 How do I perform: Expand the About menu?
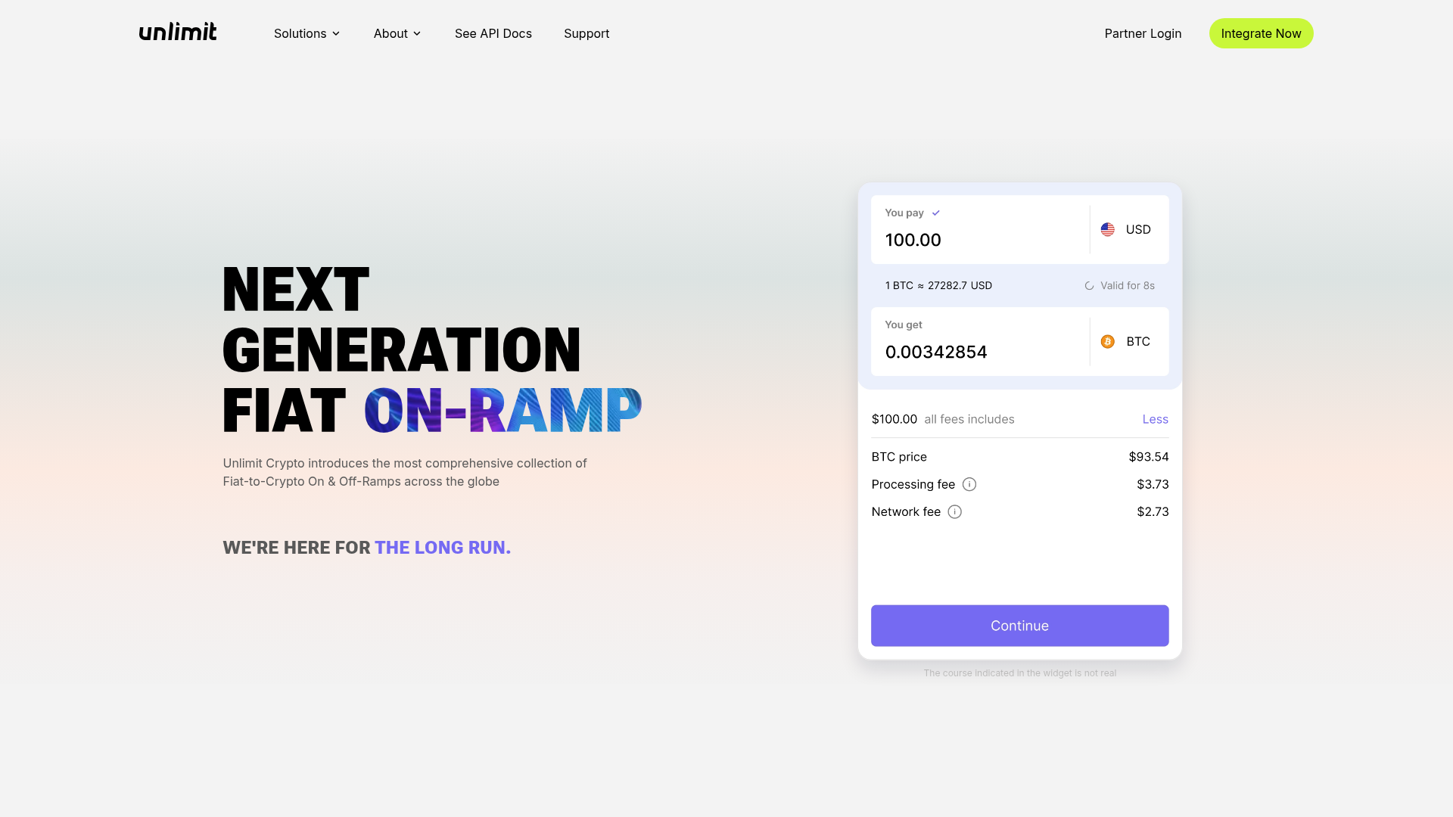click(x=397, y=33)
